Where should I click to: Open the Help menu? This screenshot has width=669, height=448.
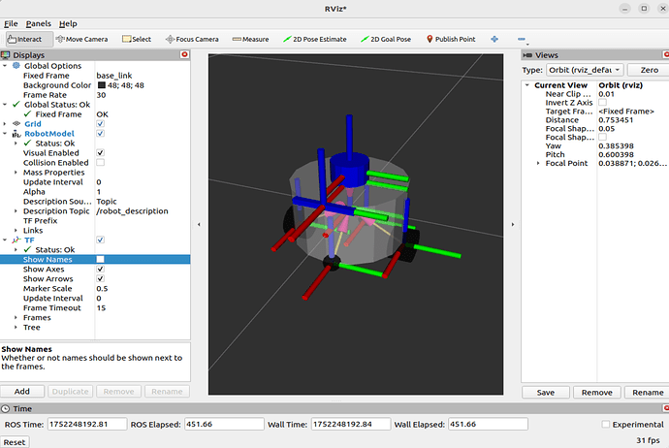pyautogui.click(x=68, y=23)
